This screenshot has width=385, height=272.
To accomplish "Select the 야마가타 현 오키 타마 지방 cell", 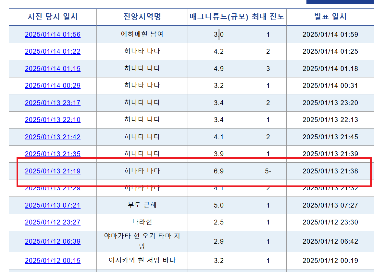I will [142, 241].
